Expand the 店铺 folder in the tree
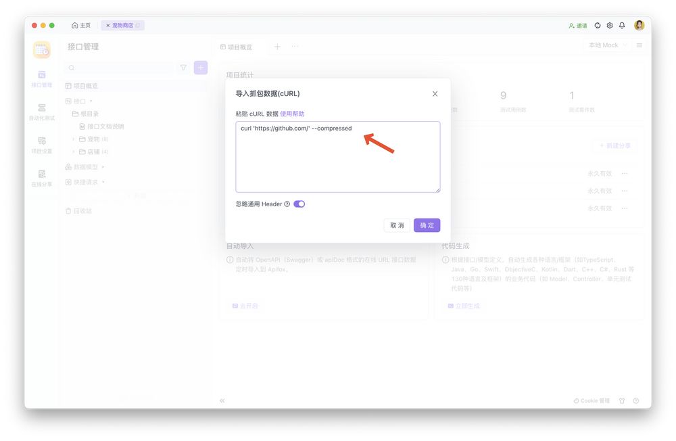676x441 pixels. click(74, 152)
